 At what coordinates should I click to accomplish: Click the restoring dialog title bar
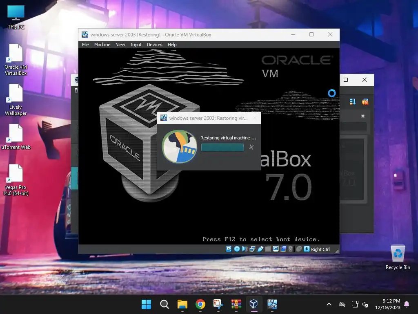click(209, 118)
